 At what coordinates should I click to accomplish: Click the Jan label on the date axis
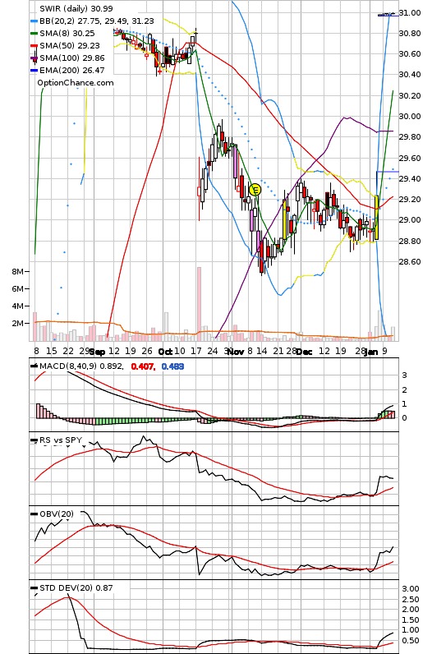coord(371,352)
